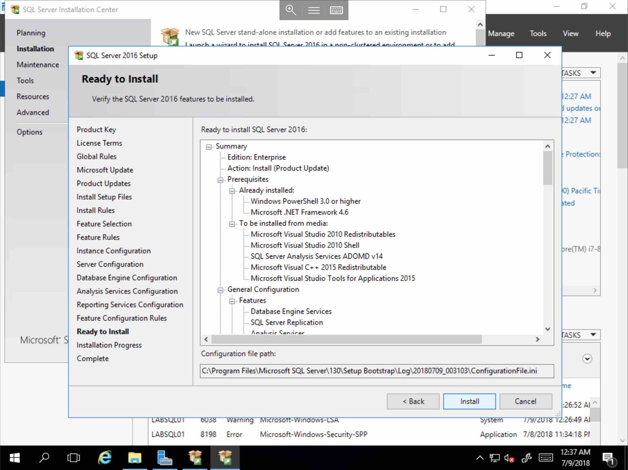Select the Edition: Enterprise tree item

click(x=257, y=157)
